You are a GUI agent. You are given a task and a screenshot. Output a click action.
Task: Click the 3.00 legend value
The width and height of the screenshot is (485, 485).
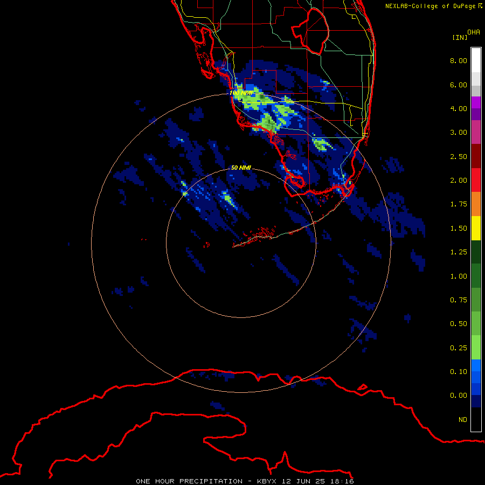[x=459, y=133]
